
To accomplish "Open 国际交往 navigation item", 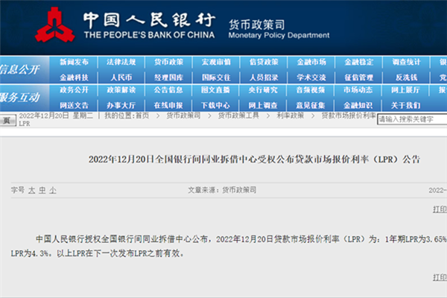I will 216,77.
